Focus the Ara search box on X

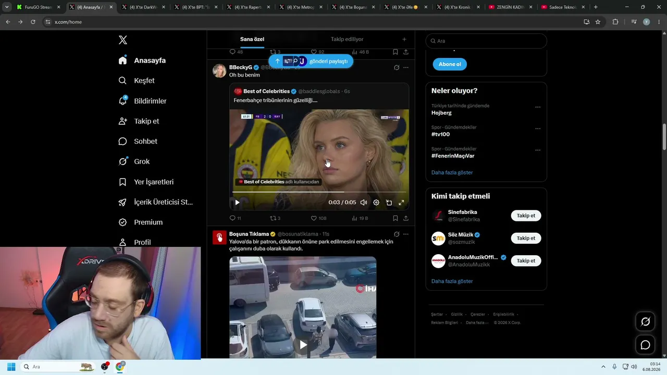click(x=486, y=41)
